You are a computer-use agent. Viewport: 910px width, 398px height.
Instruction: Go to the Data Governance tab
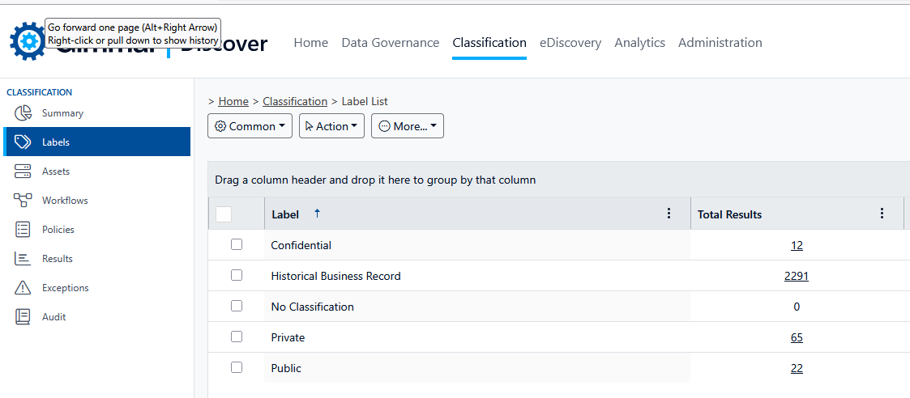click(390, 43)
